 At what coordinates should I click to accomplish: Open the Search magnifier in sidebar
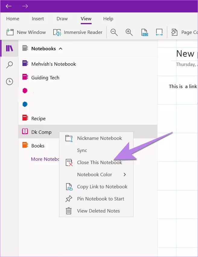point(10,65)
